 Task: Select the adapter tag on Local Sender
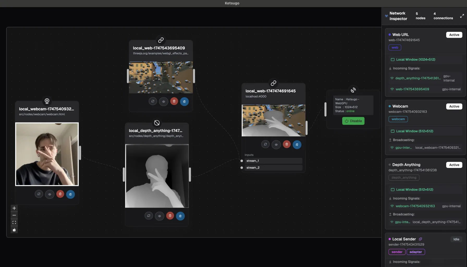[x=415, y=252]
